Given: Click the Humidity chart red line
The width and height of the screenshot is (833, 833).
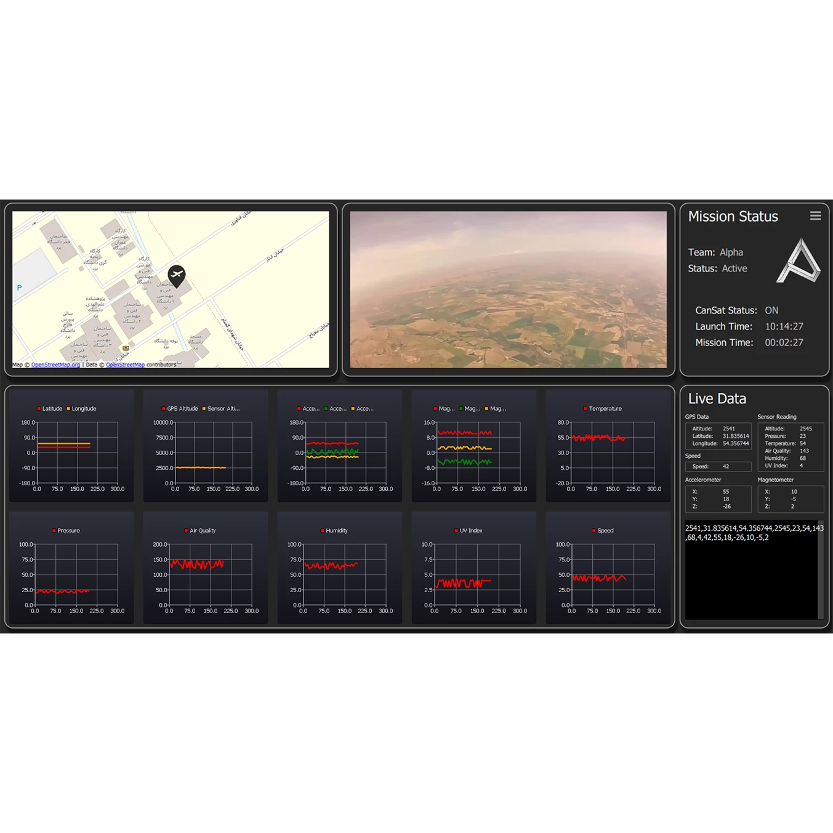Looking at the screenshot, I should (x=331, y=565).
